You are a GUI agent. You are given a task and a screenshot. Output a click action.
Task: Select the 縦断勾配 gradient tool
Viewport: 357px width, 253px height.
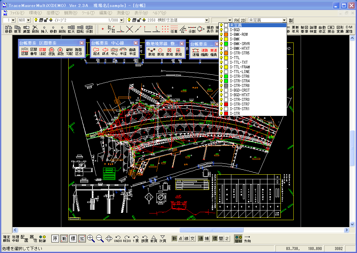coord(69,51)
